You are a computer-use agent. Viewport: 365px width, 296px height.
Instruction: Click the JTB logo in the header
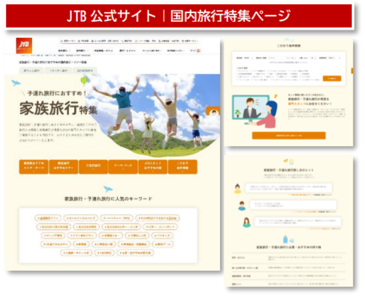point(24,45)
